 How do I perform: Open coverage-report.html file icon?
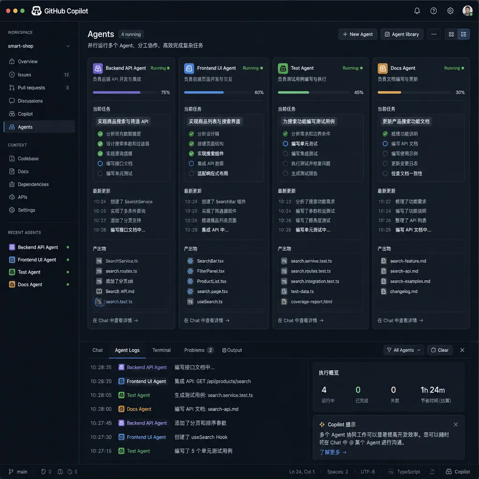(284, 302)
